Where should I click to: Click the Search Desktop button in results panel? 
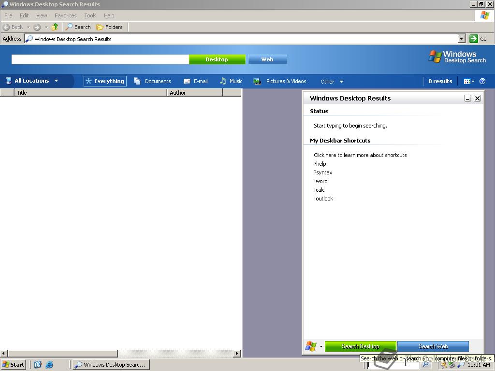tap(361, 346)
